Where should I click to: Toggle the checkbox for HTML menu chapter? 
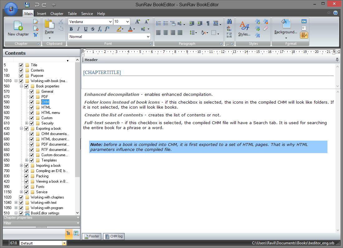[x=31, y=113]
